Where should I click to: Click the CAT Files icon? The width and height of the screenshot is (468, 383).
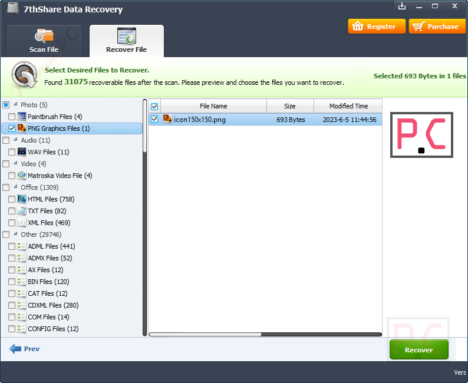[x=22, y=293]
